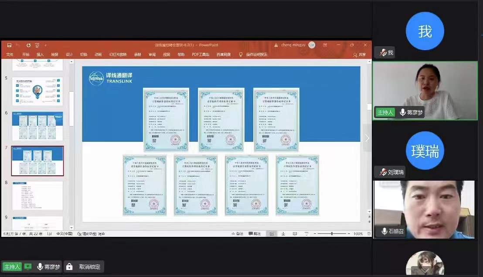The height and width of the screenshot is (277, 483).
Task: Click the cheng mingyu account name
Action: tap(292, 45)
